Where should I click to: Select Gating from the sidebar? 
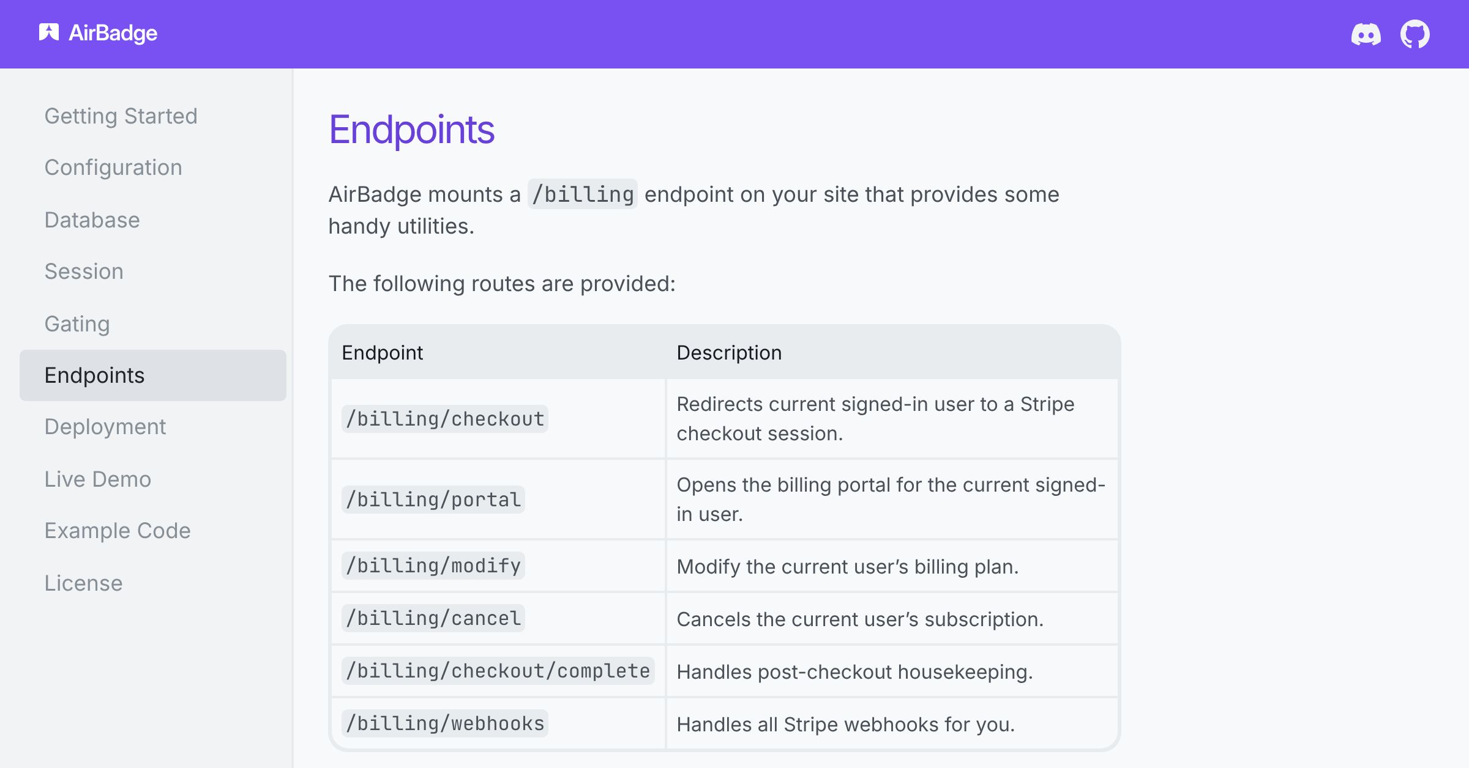pos(77,324)
